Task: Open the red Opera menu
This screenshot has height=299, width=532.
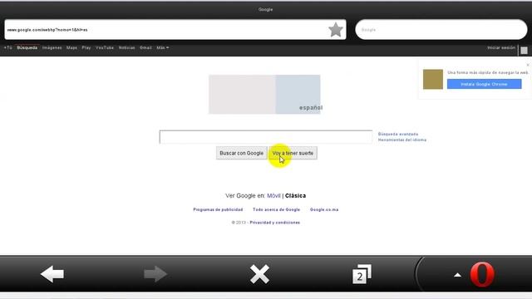Action: click(482, 274)
